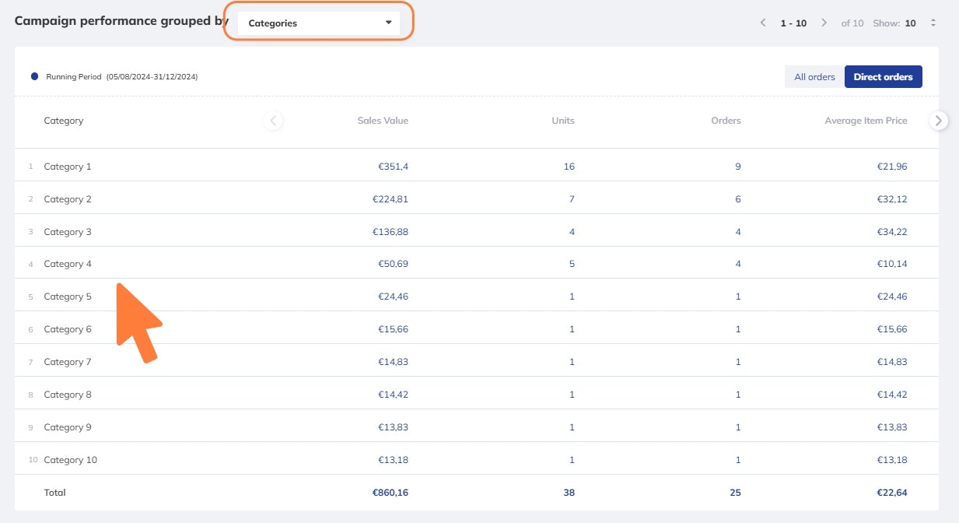Go to previous page of results
Viewport: 959px width, 523px height.
[x=764, y=23]
